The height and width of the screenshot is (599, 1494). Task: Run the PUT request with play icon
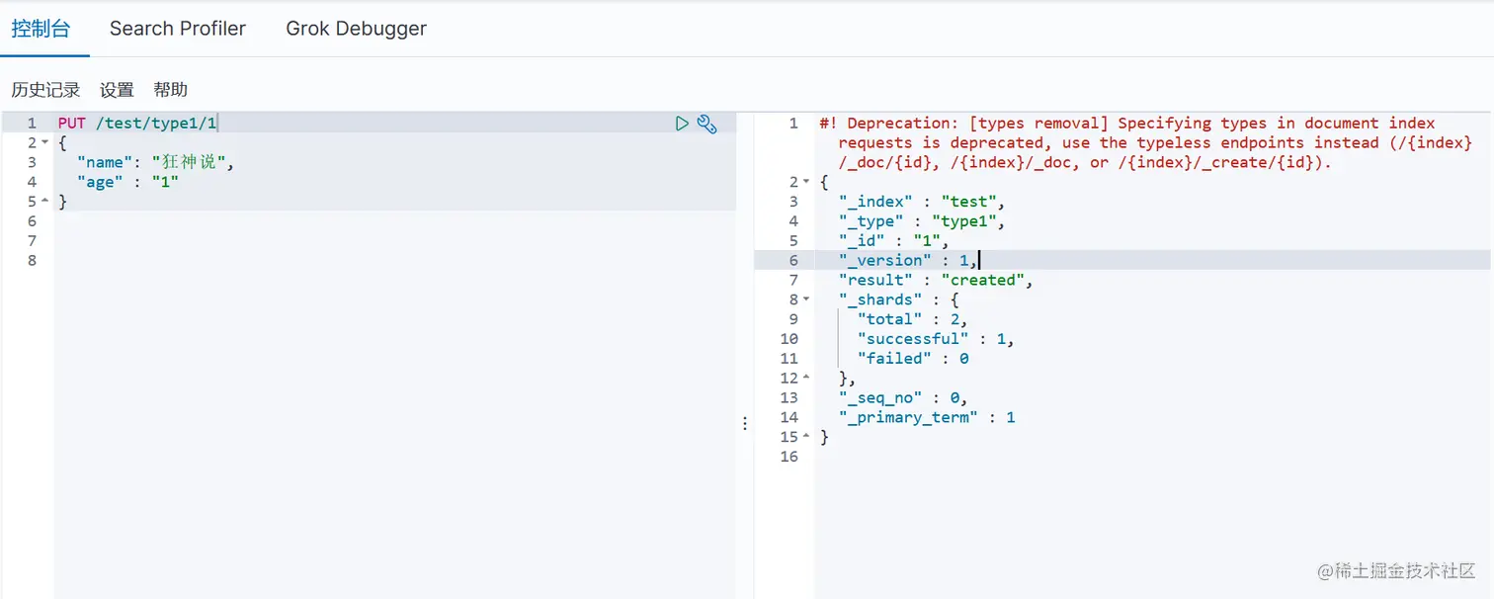pos(682,124)
